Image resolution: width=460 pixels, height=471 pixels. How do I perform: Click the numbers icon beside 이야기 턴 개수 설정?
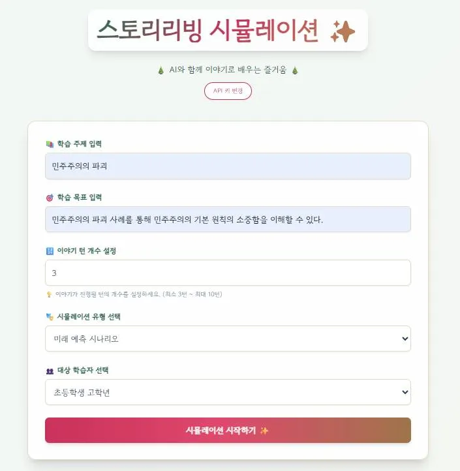click(x=49, y=251)
